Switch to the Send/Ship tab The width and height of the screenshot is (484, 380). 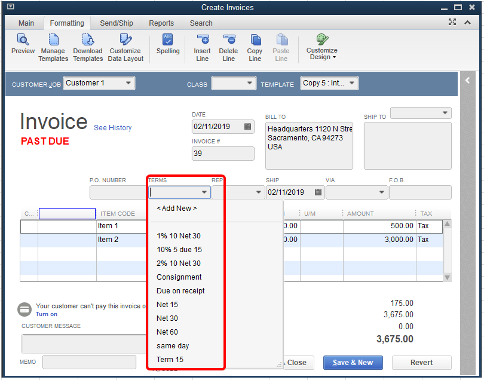(117, 23)
